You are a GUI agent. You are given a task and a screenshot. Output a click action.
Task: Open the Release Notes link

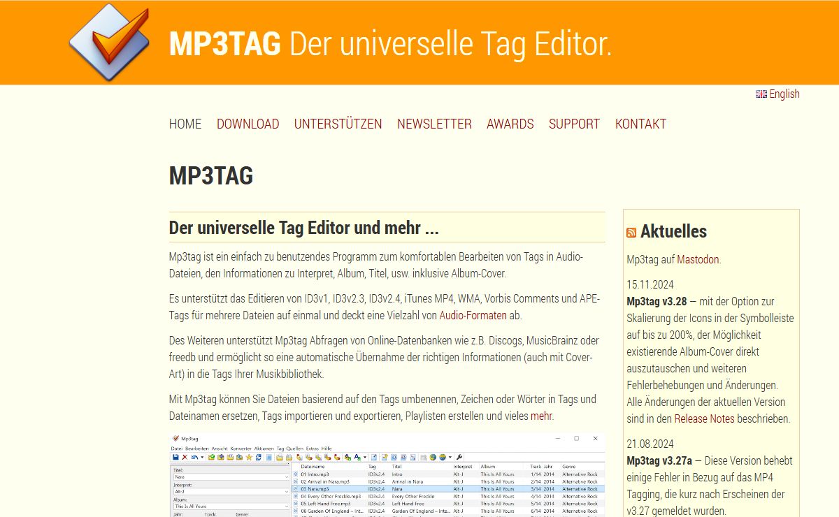pos(704,418)
